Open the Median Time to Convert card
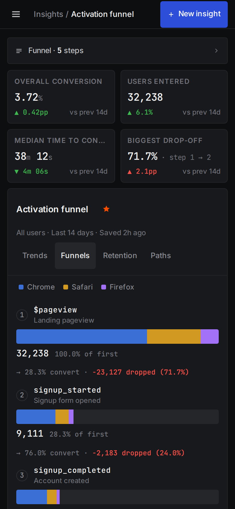This screenshot has width=235, height=509. pyautogui.click(x=61, y=156)
